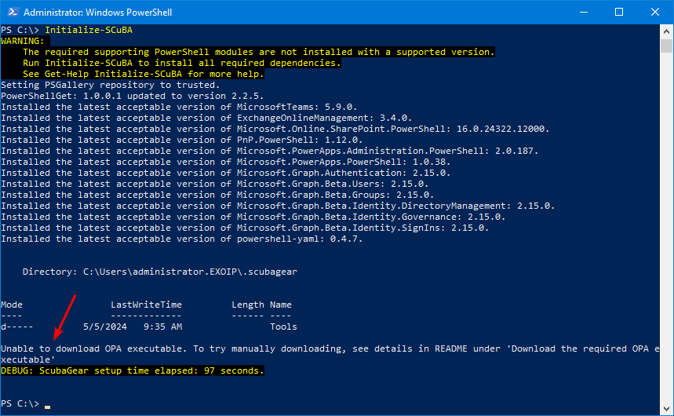674x416 pixels.
Task: Click the scrollbar down arrow
Action: (666, 408)
